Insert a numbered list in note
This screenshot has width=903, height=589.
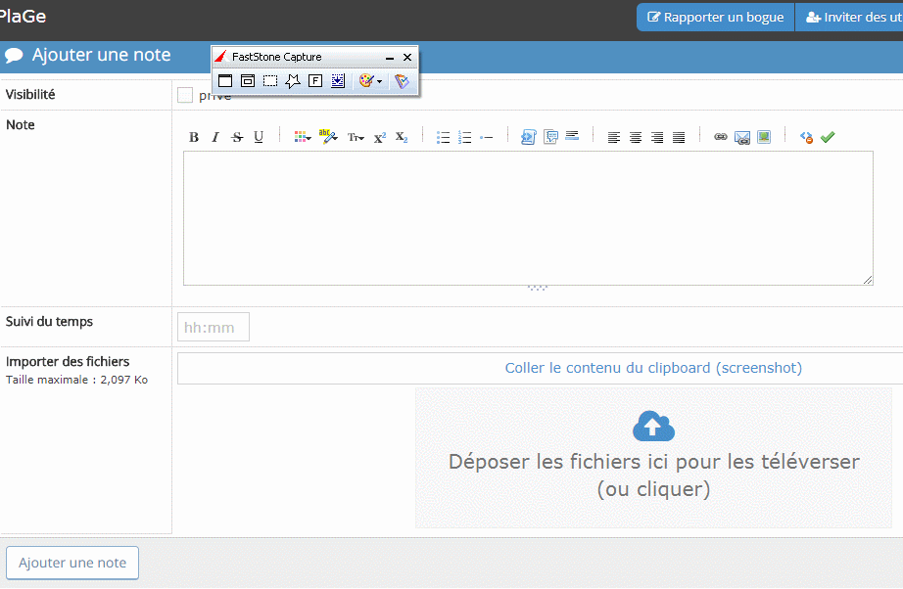[x=465, y=137]
